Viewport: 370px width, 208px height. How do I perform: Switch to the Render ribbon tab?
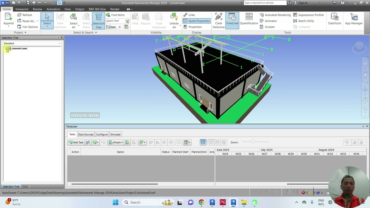[115, 9]
